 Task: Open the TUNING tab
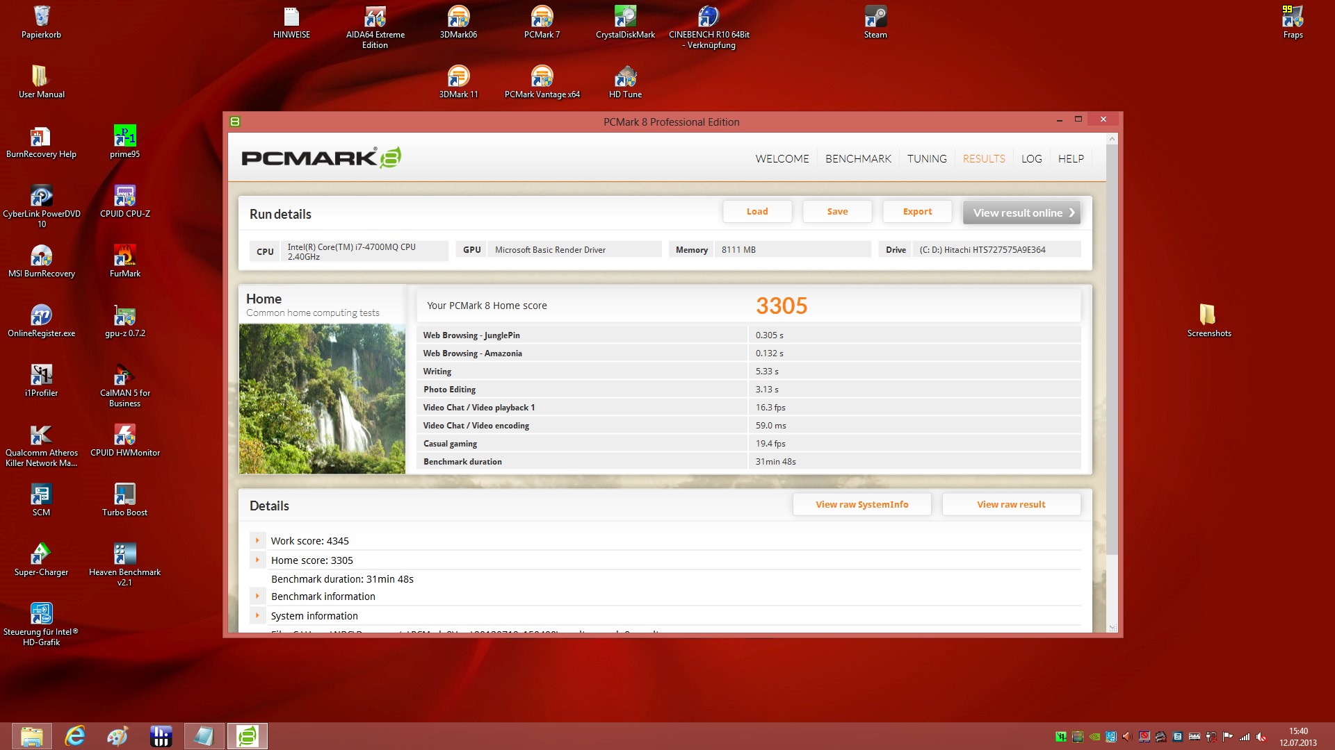click(x=927, y=159)
